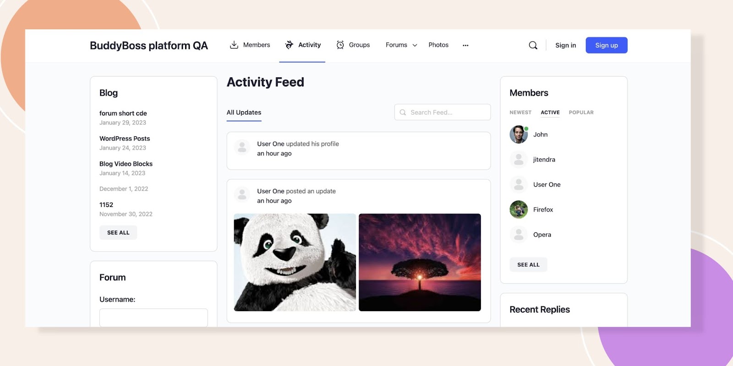
Task: Expand the Forums dropdown chevron
Action: coord(415,45)
